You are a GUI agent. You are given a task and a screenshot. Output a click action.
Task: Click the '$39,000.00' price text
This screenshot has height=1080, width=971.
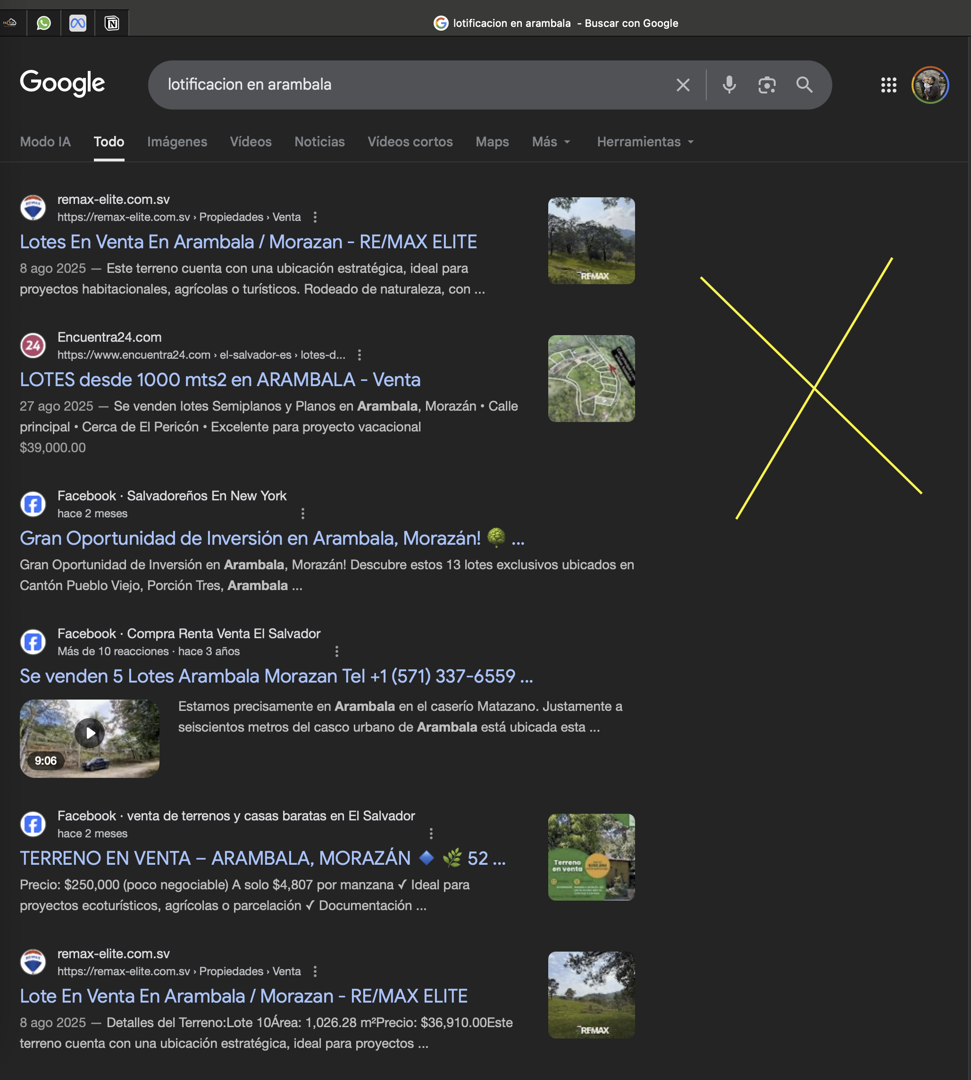coord(53,448)
